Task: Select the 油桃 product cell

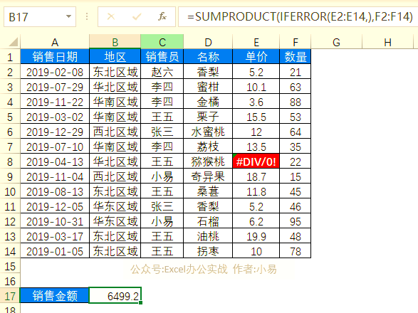Action: pos(208,235)
